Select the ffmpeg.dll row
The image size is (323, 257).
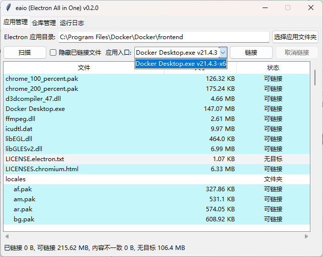click(x=156, y=119)
